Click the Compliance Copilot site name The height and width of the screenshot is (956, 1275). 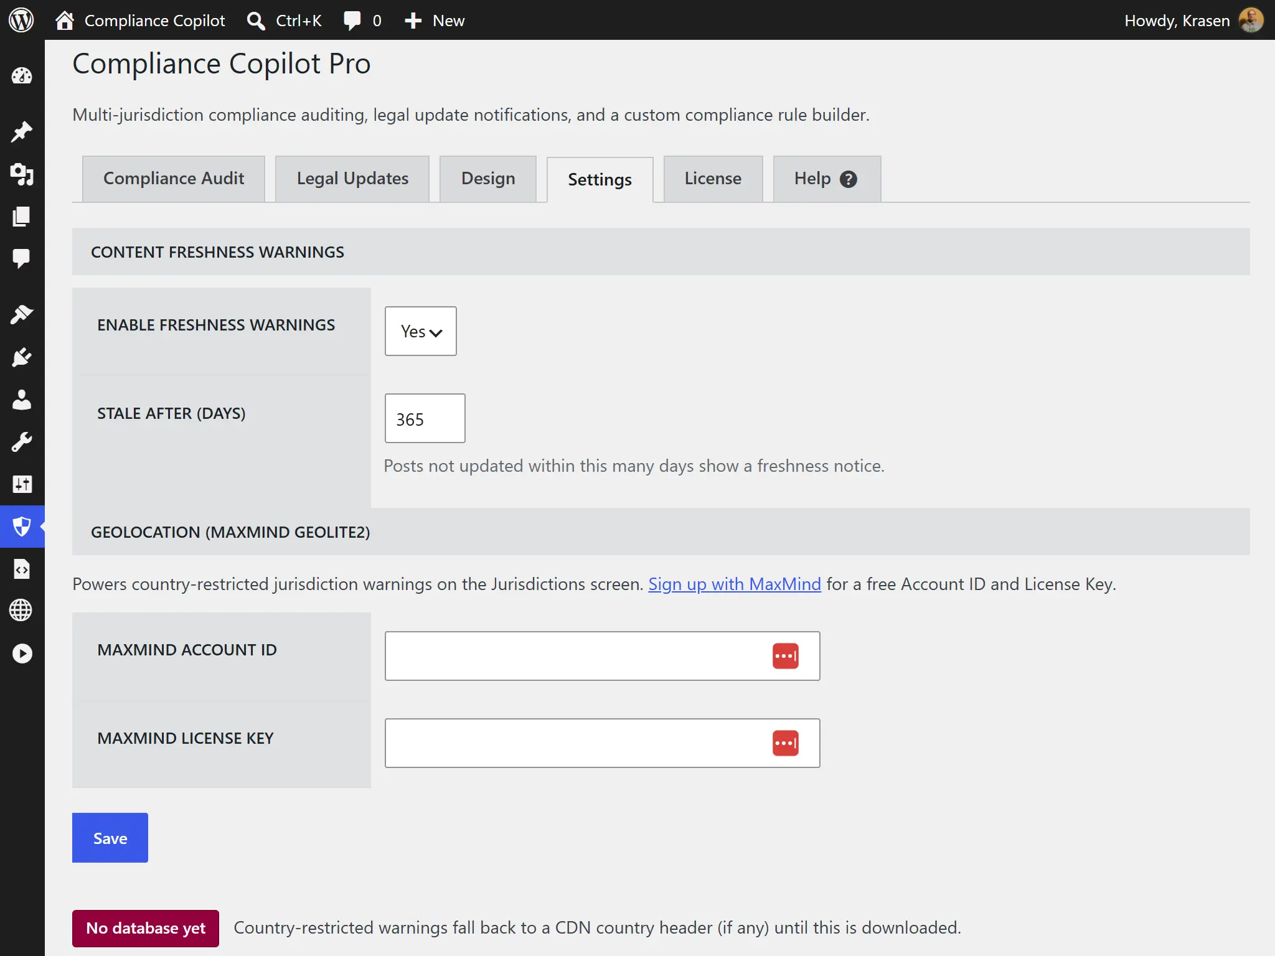(x=154, y=21)
